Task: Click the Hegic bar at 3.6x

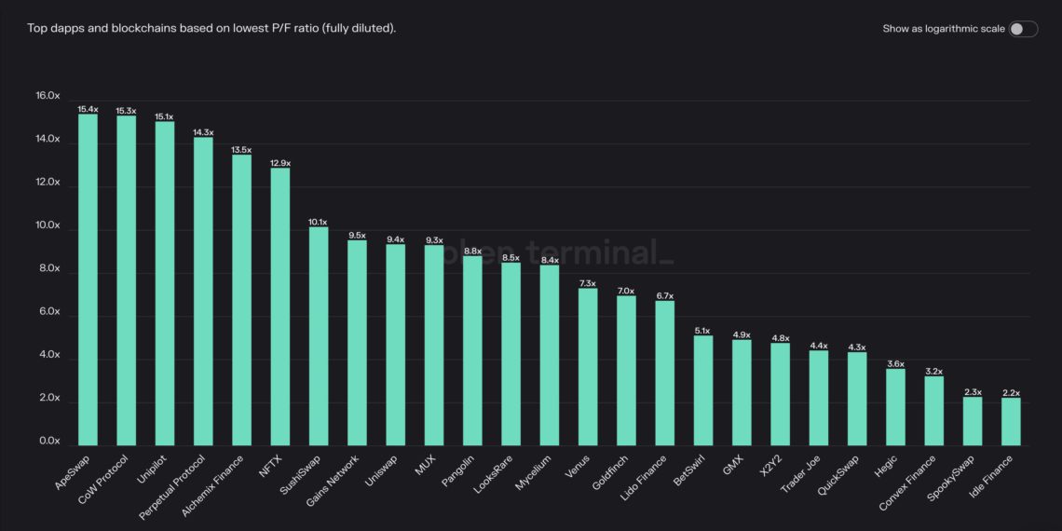Action: 895,407
